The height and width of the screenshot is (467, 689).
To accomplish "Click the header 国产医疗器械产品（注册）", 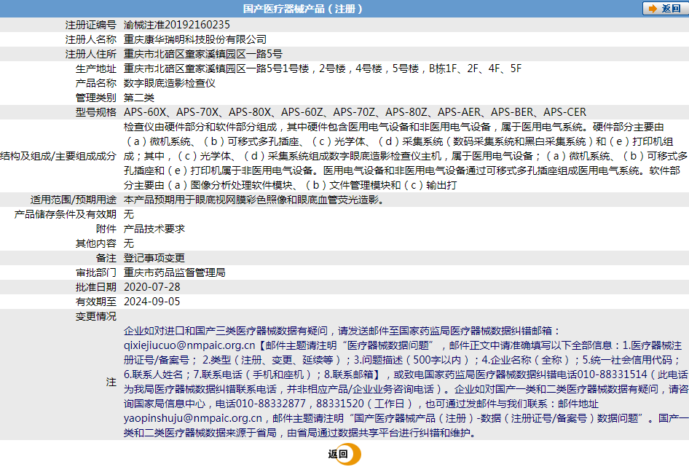I will click(x=303, y=9).
